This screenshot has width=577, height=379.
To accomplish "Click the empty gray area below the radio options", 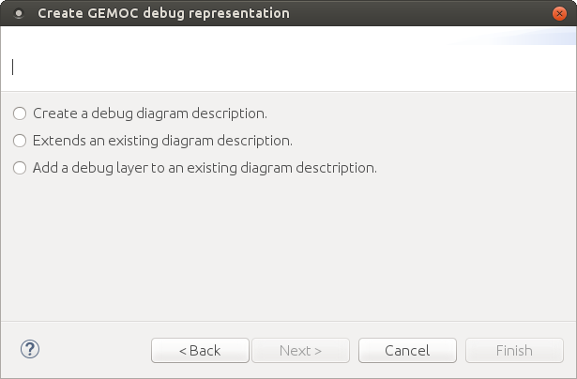I will (x=281, y=253).
